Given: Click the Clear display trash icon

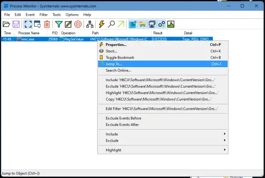Looking at the screenshot, I should pyautogui.click(x=47, y=24).
